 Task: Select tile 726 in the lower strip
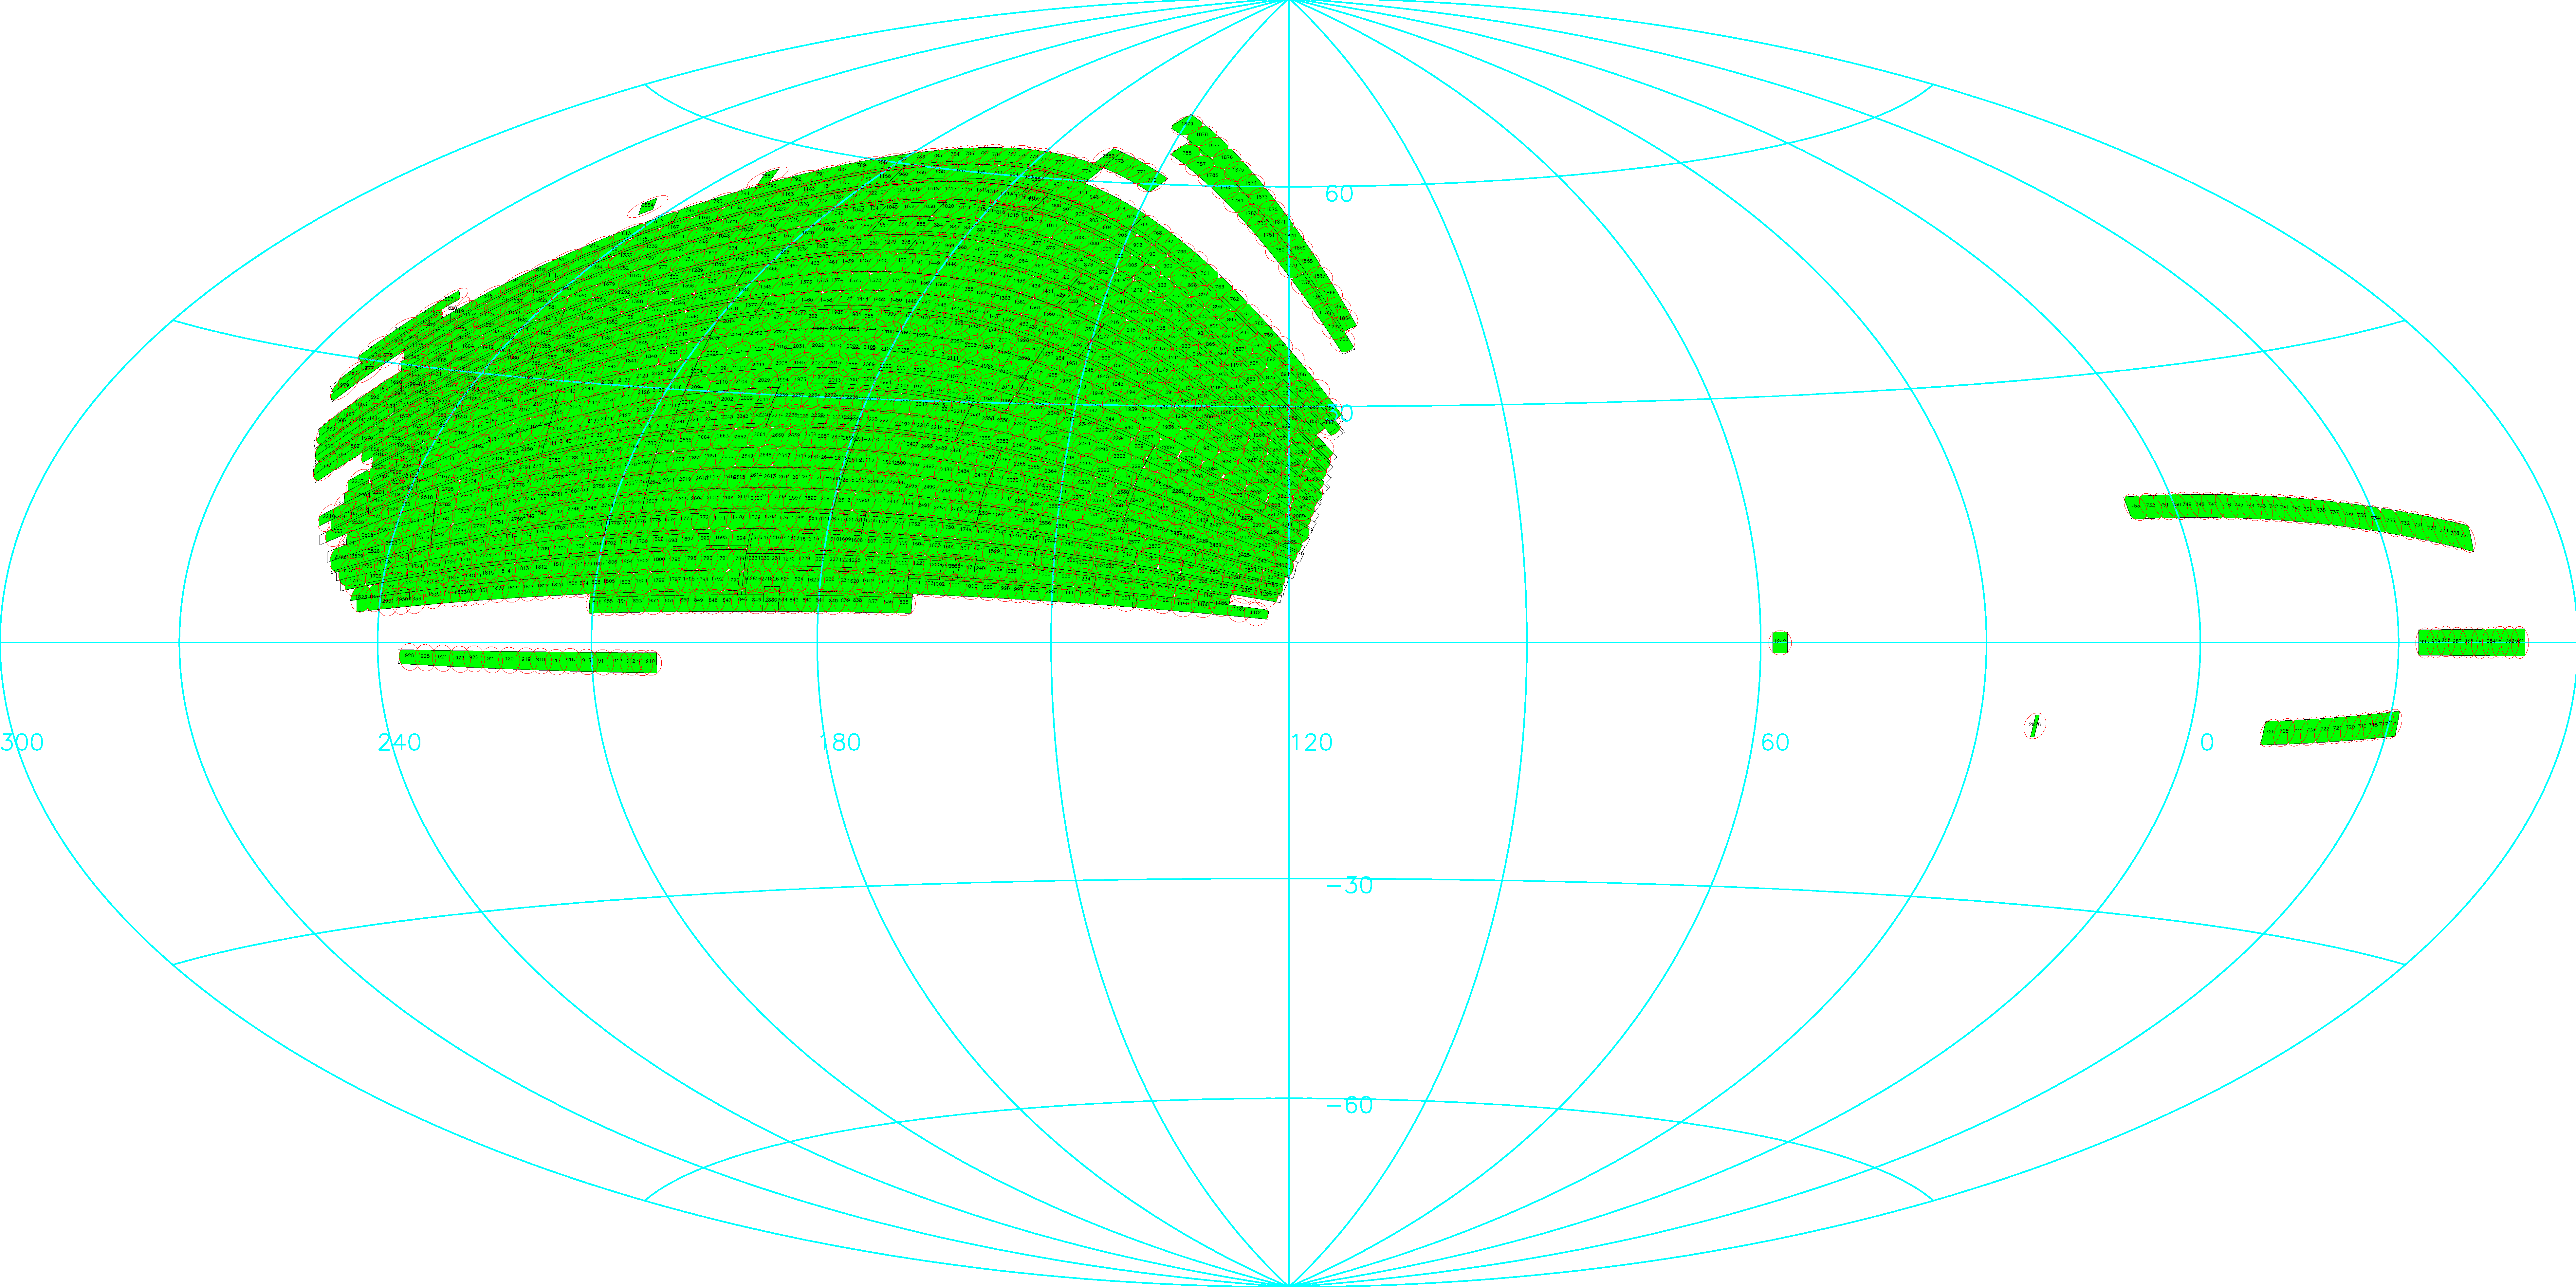(x=2270, y=733)
